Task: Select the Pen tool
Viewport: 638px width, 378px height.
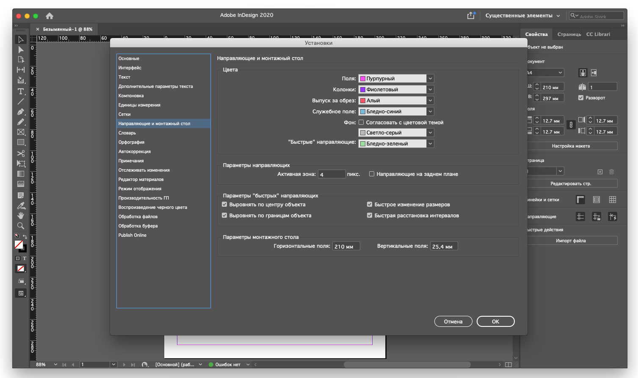Action: 20,112
